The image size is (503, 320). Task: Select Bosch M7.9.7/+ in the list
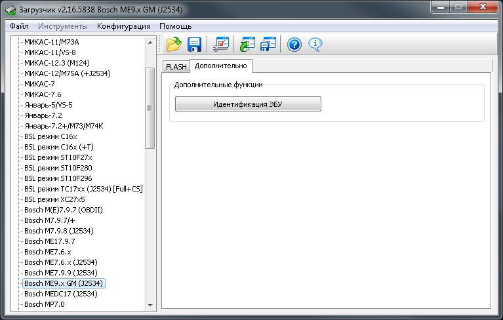click(x=49, y=220)
